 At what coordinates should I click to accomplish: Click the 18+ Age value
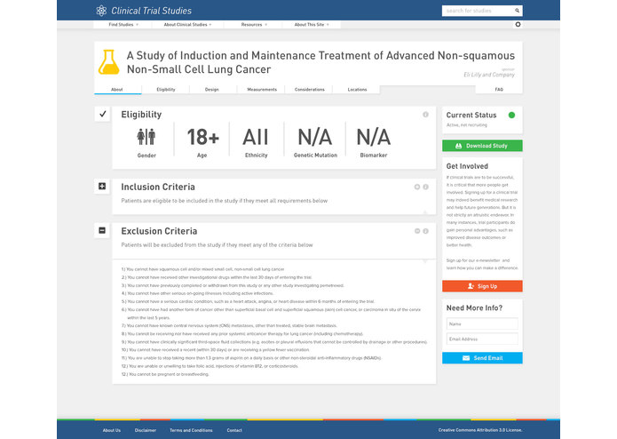point(202,137)
